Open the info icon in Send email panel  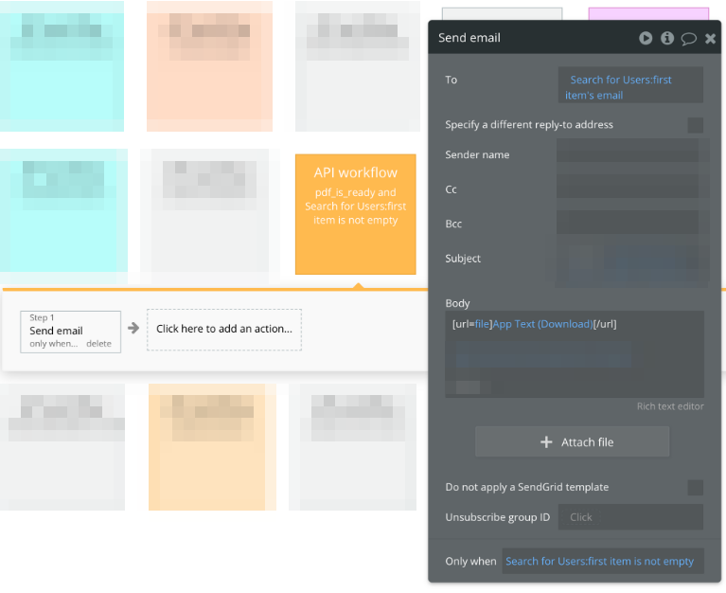pyautogui.click(x=667, y=38)
